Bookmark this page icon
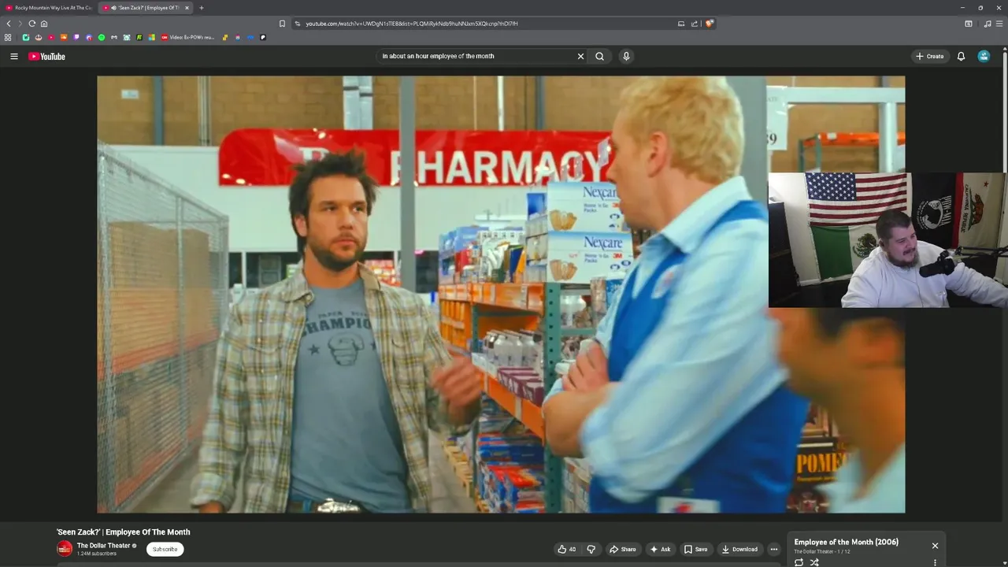The height and width of the screenshot is (567, 1008). coord(282,24)
